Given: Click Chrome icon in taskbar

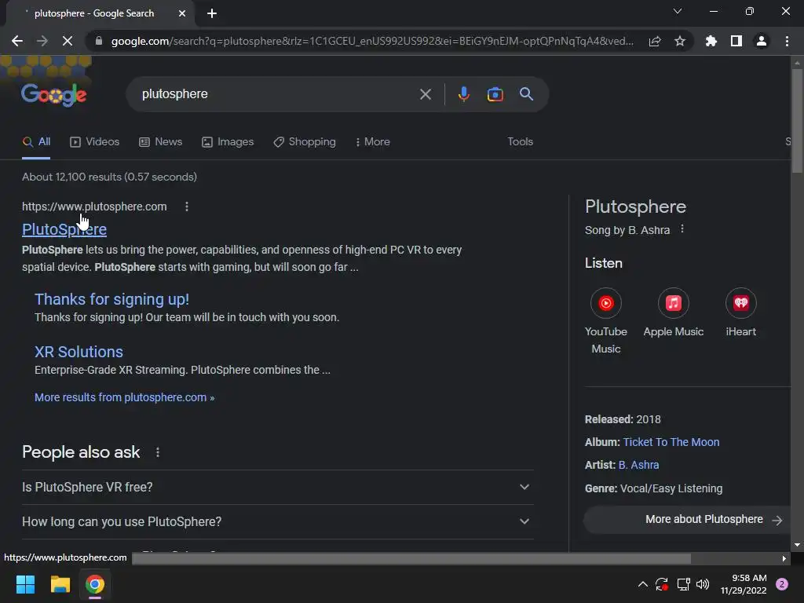Looking at the screenshot, I should [95, 584].
